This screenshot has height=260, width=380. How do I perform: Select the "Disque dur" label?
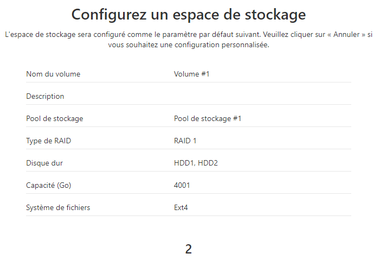(44, 163)
